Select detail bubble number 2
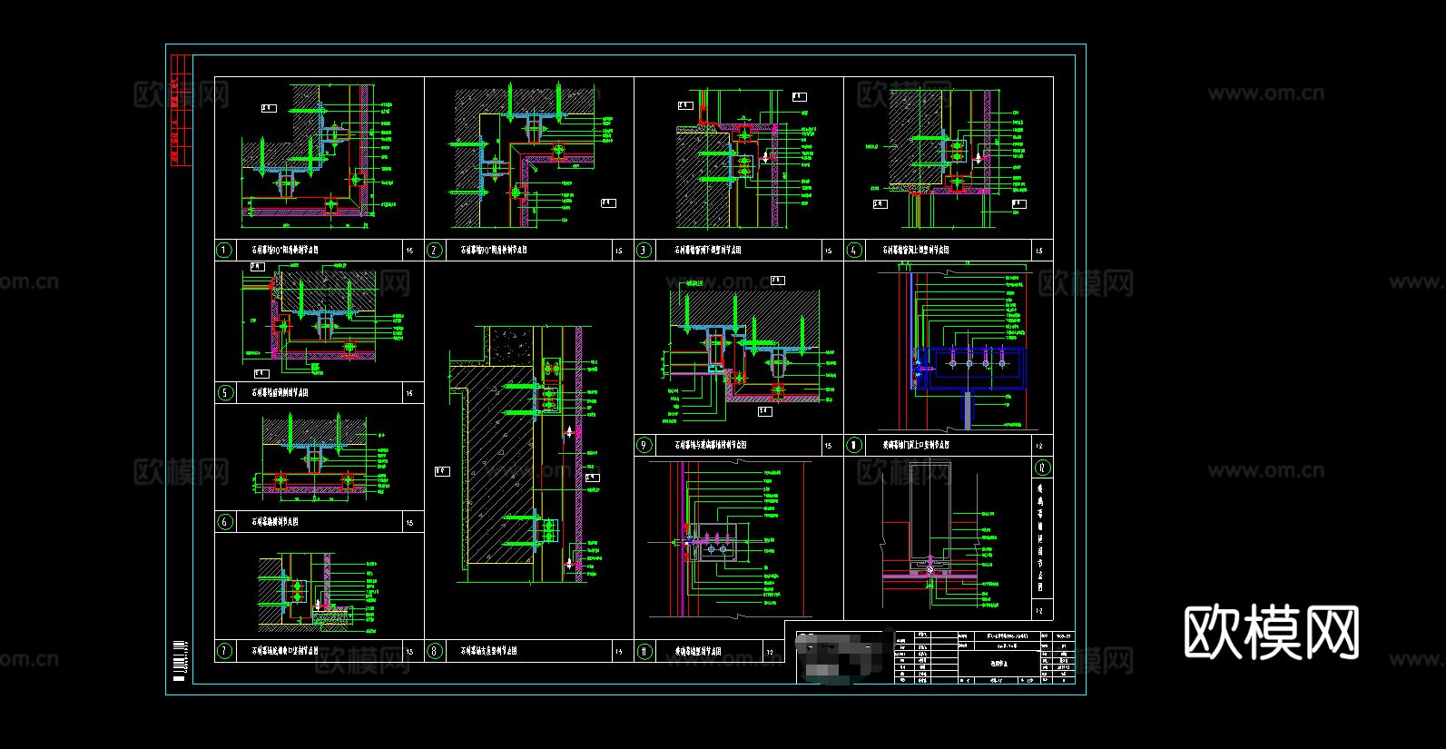Viewport: 1446px width, 749px height. 435,250
